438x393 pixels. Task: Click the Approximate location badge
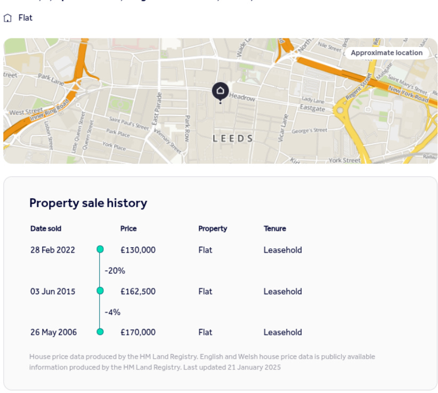pos(387,53)
